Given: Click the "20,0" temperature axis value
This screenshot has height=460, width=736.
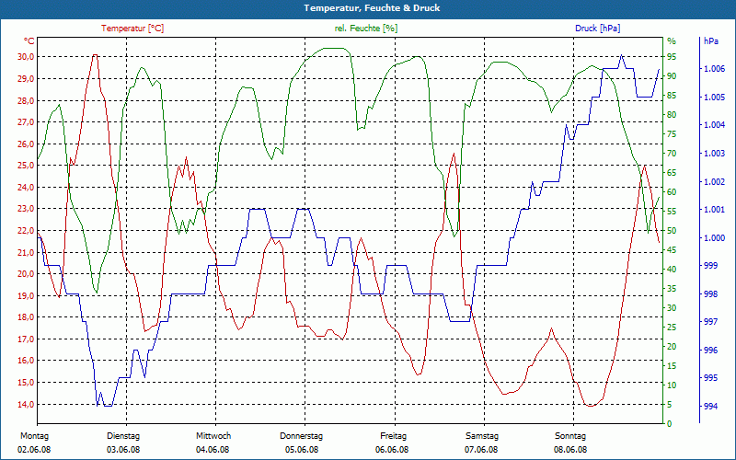Looking at the screenshot, I should (x=27, y=274).
